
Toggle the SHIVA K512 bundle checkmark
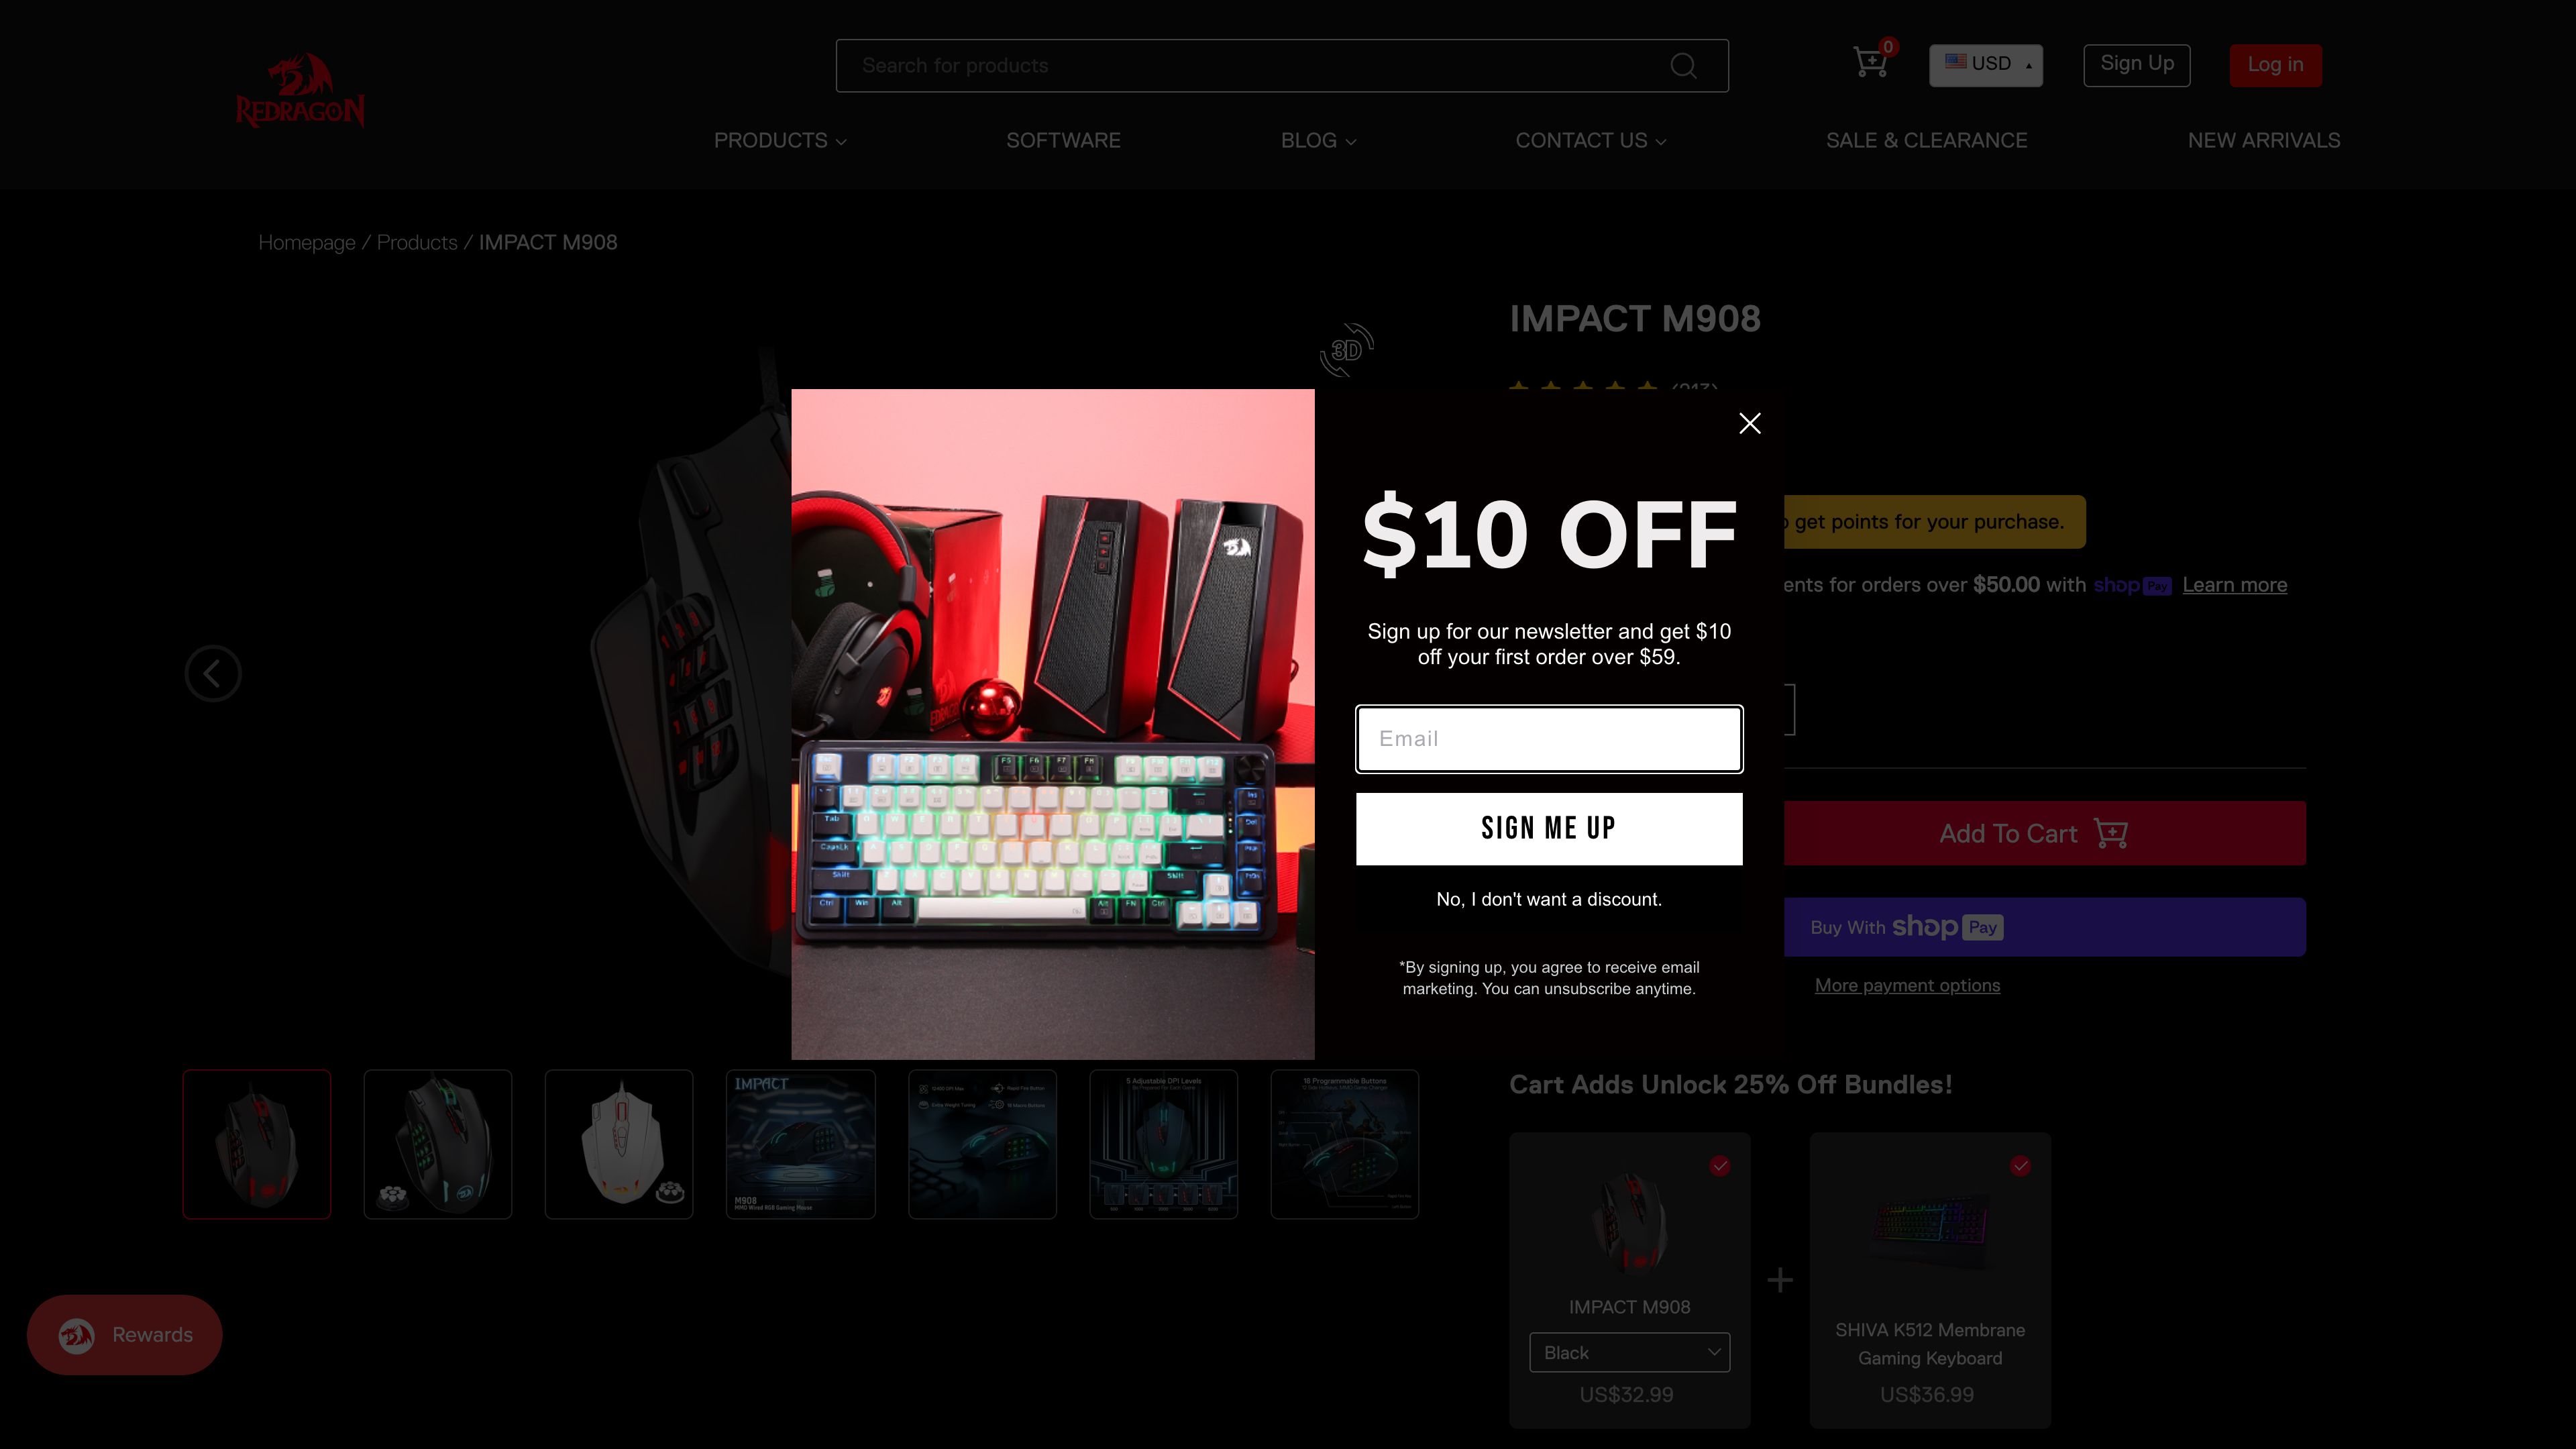pos(2021,1166)
